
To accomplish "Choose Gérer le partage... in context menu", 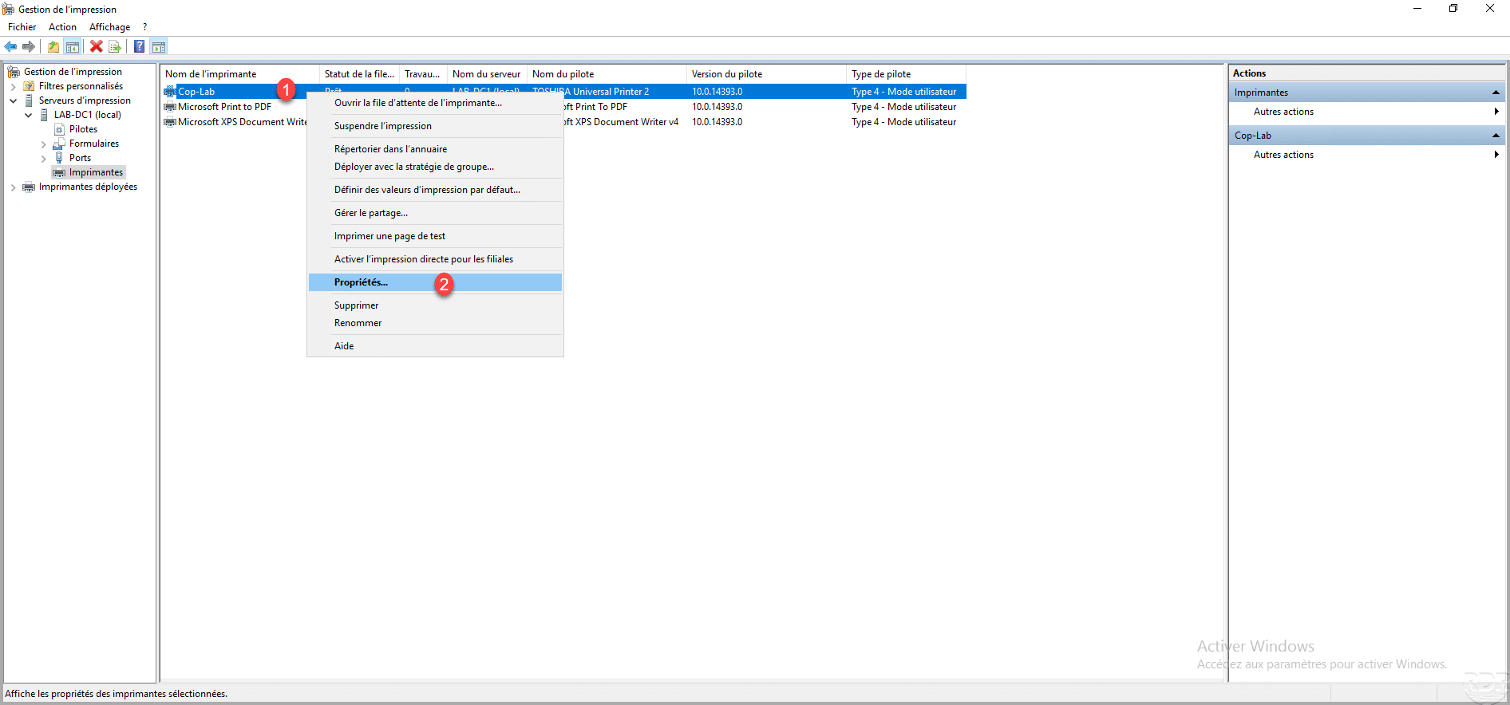I will [435, 213].
